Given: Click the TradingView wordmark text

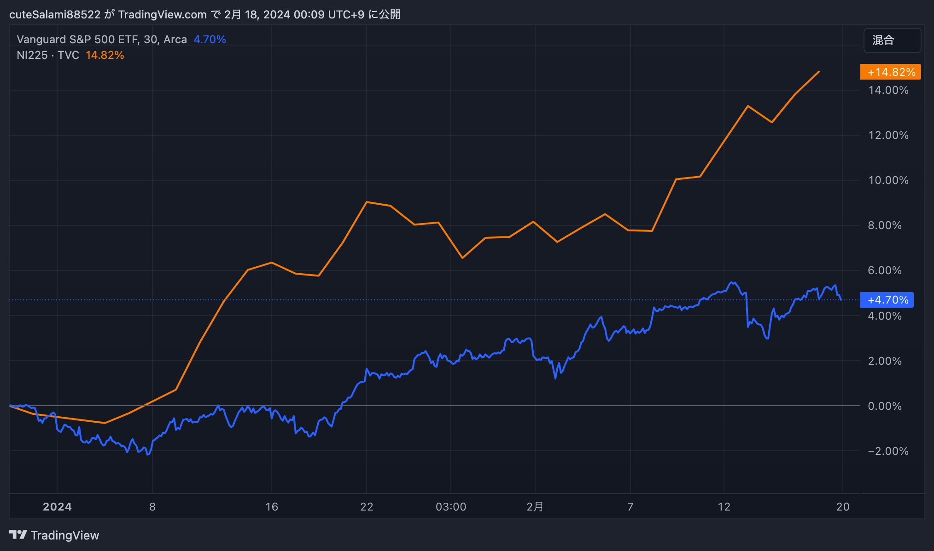Looking at the screenshot, I should pyautogui.click(x=65, y=535).
